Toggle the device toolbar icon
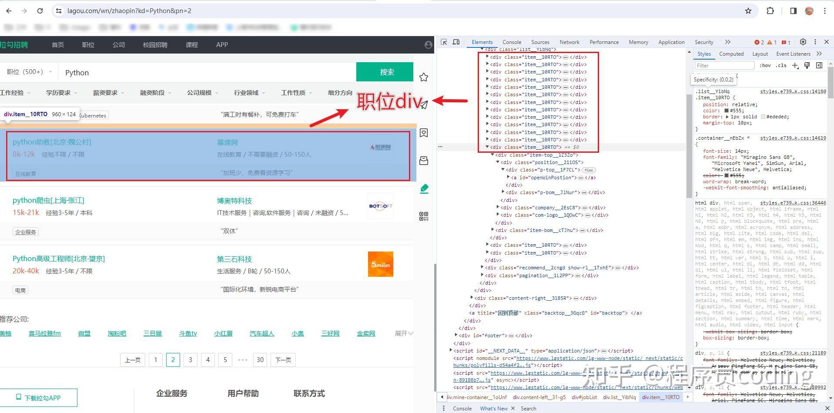This screenshot has height=413, width=834. [x=456, y=42]
